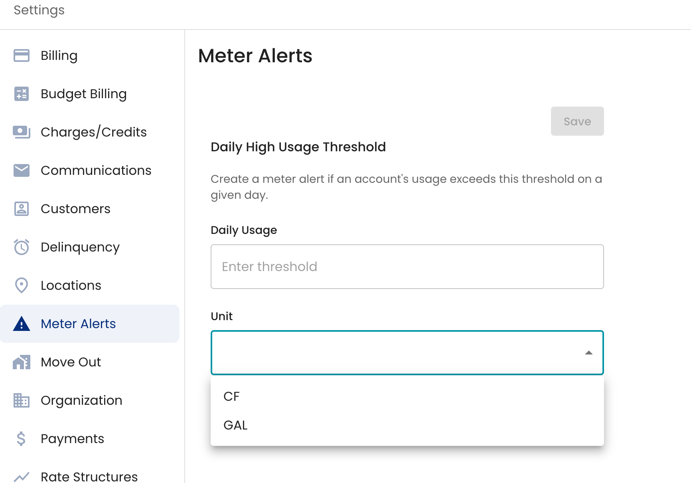Viewport: 691px width, 483px height.
Task: Click the Locations pin icon
Action: click(x=22, y=285)
